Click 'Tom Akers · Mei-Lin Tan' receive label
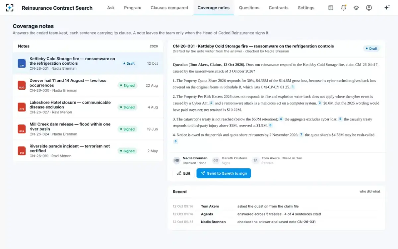 click(x=282, y=160)
